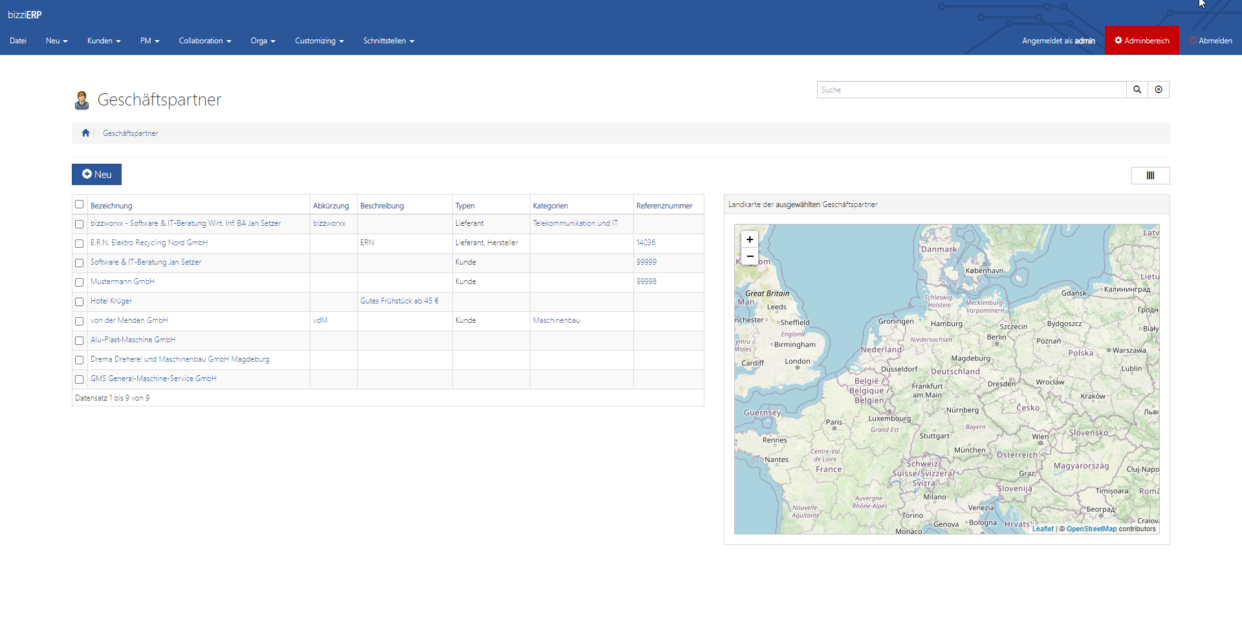Viewport: 1242px width, 627px height.
Task: Click the search magnifier icon
Action: (x=1137, y=89)
